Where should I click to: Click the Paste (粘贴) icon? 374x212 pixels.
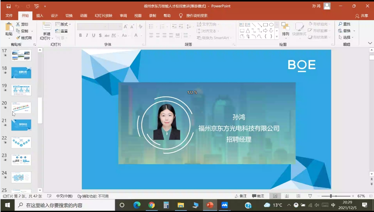[x=9, y=27]
